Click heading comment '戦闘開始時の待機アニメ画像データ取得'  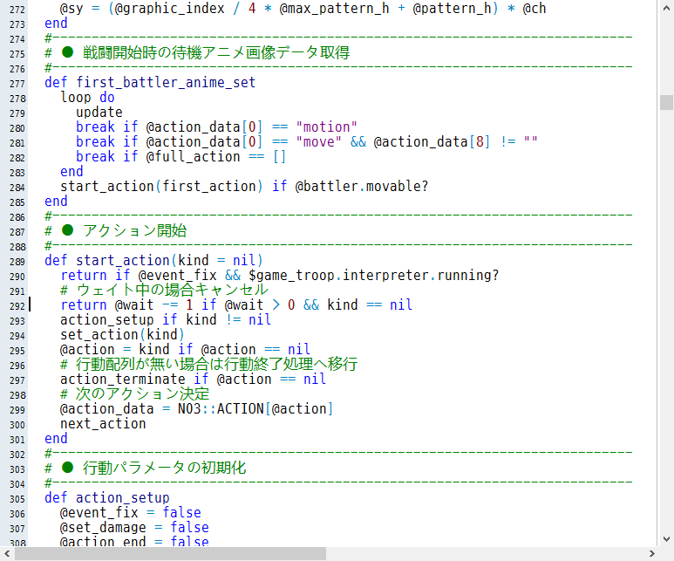216,52
